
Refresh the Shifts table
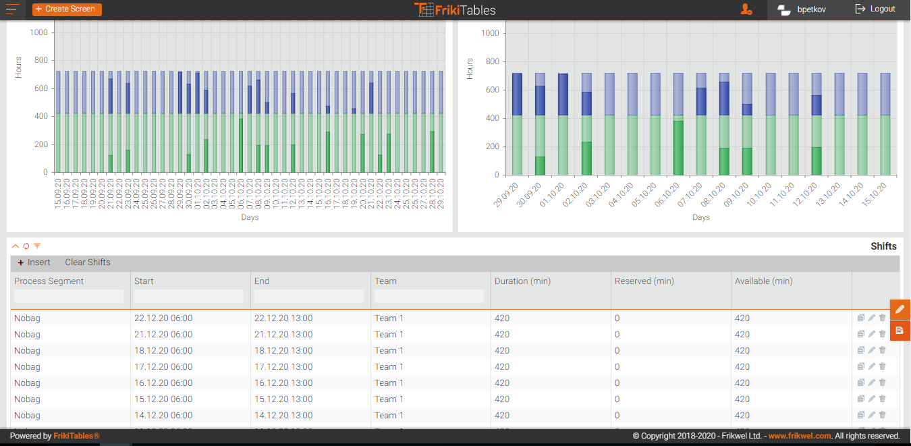[26, 246]
